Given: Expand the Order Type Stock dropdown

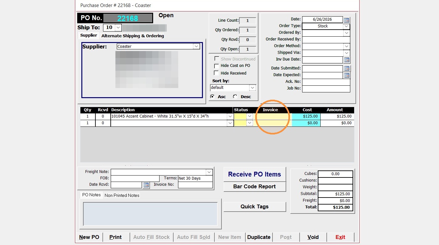Looking at the screenshot, I should [346, 26].
